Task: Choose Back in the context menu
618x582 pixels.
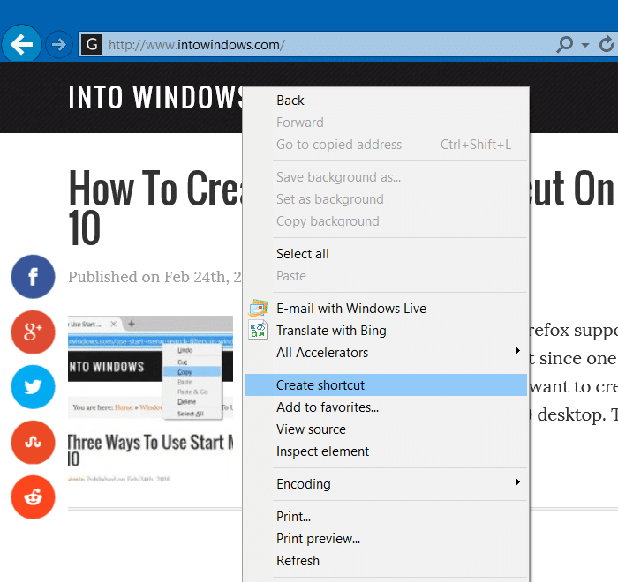Action: (386, 101)
